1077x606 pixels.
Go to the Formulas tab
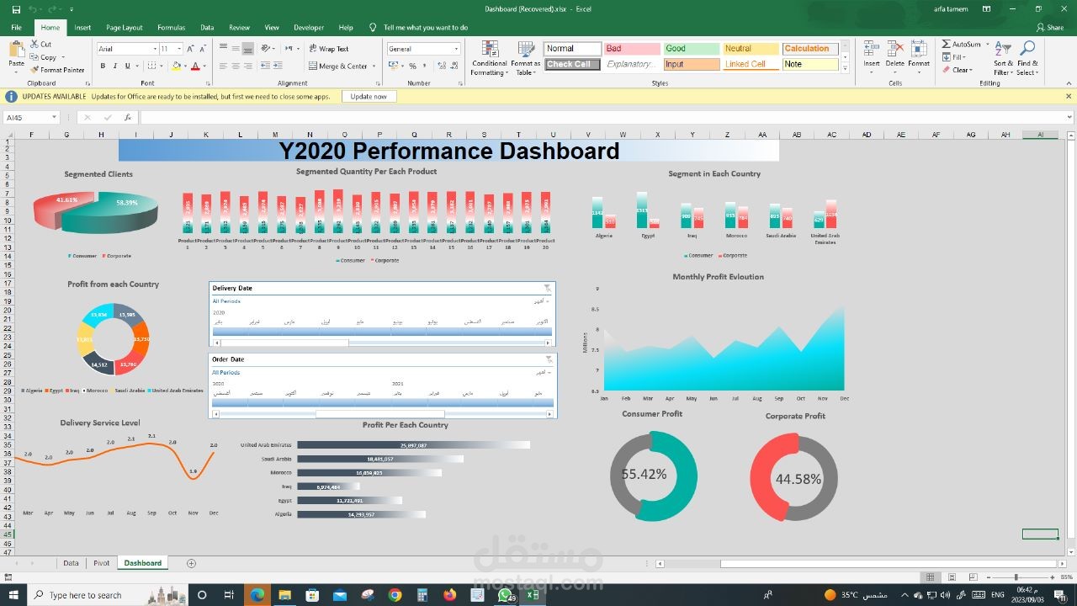172,27
